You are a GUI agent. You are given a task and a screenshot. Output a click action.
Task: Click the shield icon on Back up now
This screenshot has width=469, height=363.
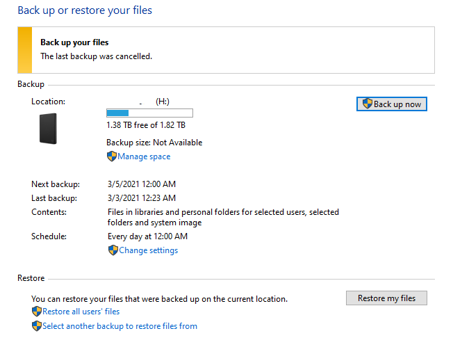[368, 104]
